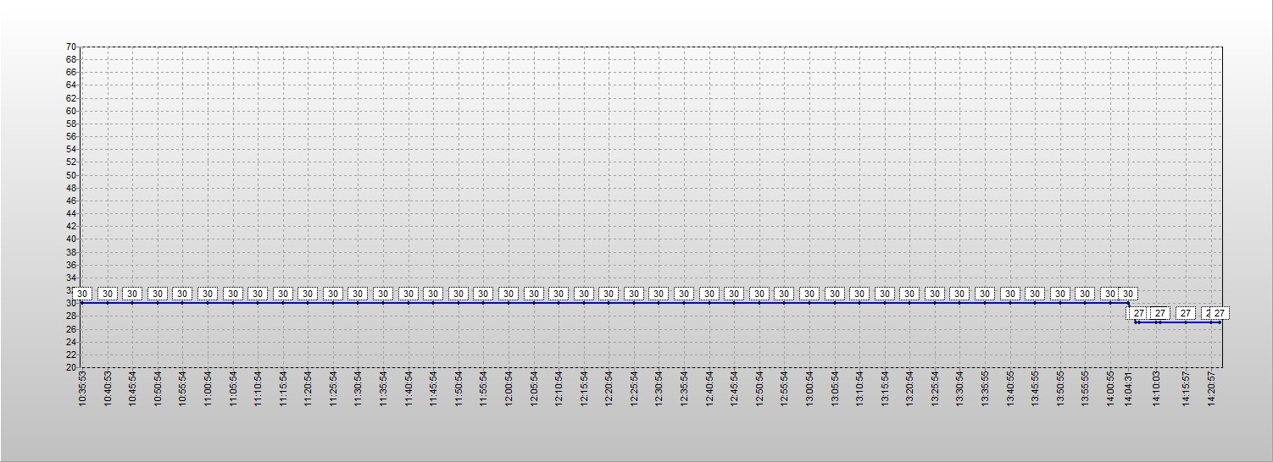Click the 13:45:55 time axis label

click(1035, 388)
